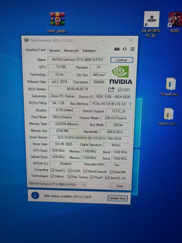Image resolution: width=182 pixels, height=243 pixels.
Task: Toggle the OpenCL checkbox
Action: tap(52, 170)
